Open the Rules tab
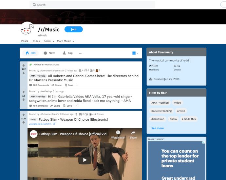The height and width of the screenshot is (180, 226). pos(36,41)
